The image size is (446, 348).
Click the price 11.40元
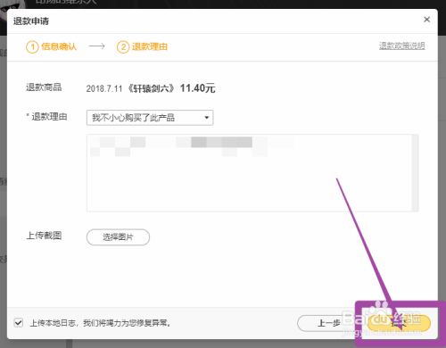[x=197, y=88]
